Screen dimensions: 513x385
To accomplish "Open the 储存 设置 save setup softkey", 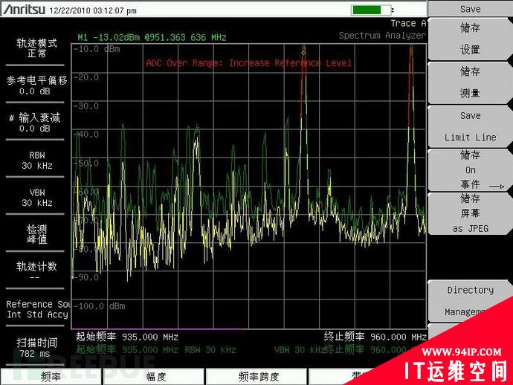I will pos(470,39).
